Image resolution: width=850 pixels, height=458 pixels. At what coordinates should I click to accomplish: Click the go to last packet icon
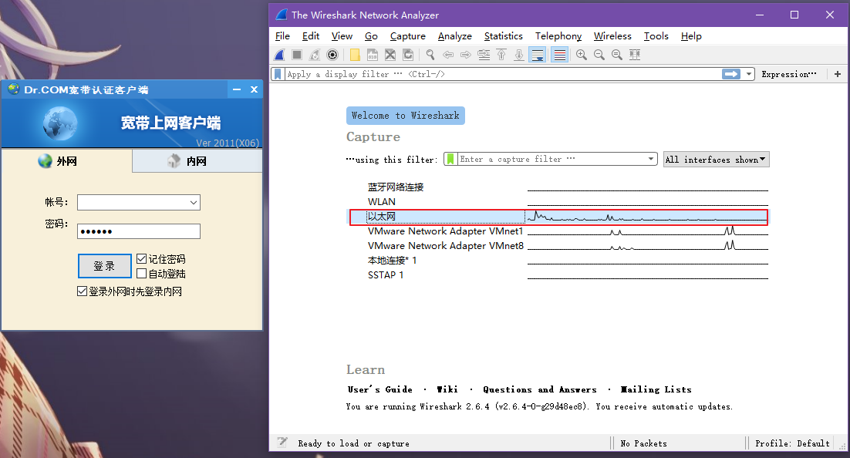519,55
